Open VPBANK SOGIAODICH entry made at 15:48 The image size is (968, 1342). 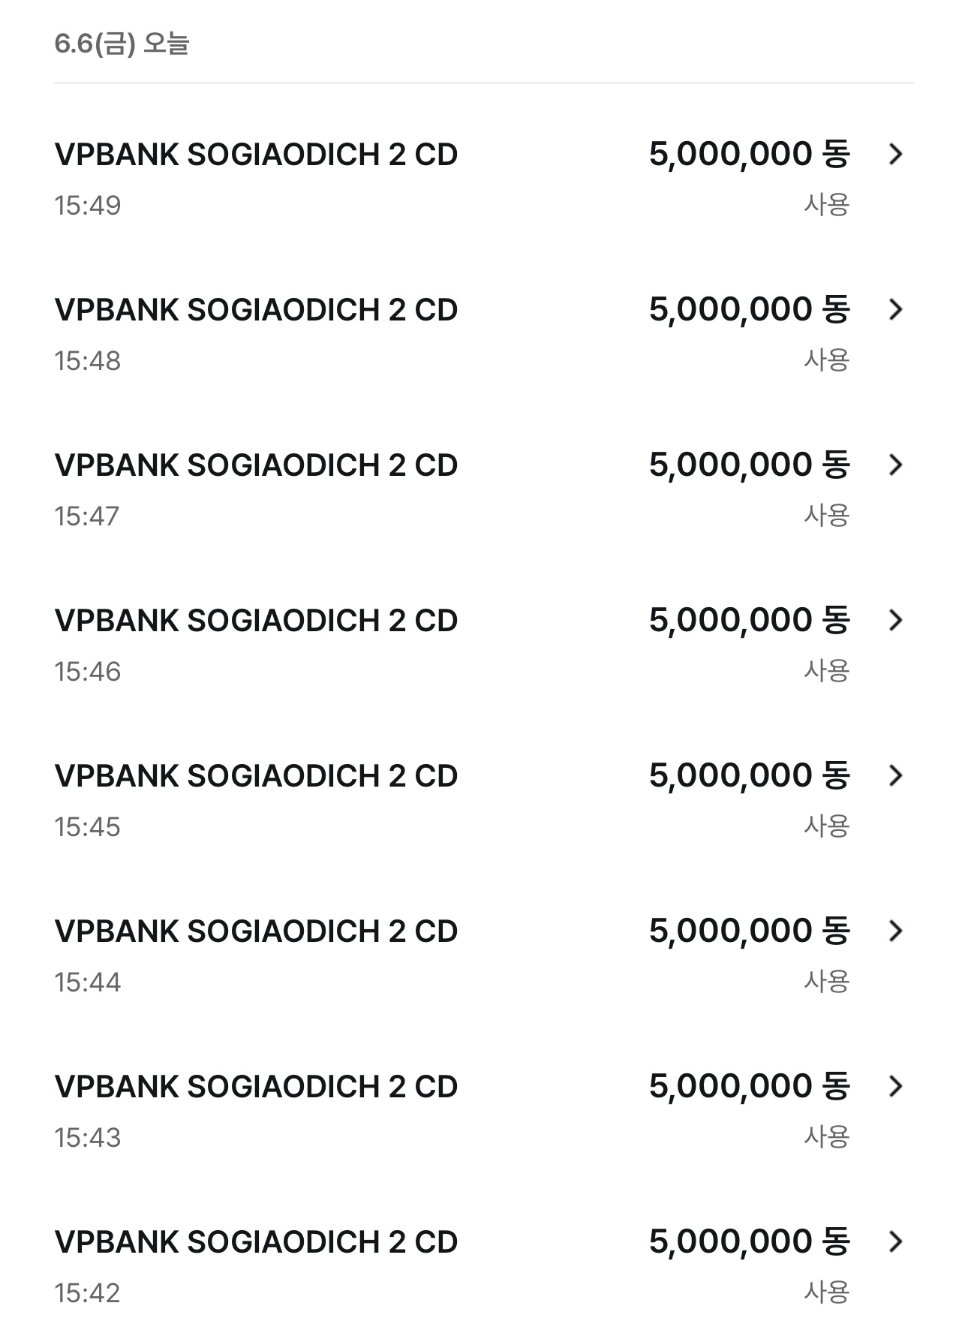pyautogui.click(x=256, y=310)
